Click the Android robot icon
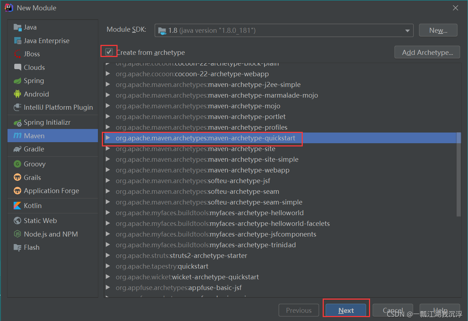Screen dimensions: 468x321 [17, 94]
